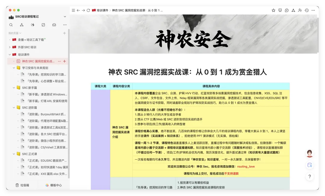Open sidebar more options ellipsis
The image size is (325, 196).
click(x=65, y=25)
